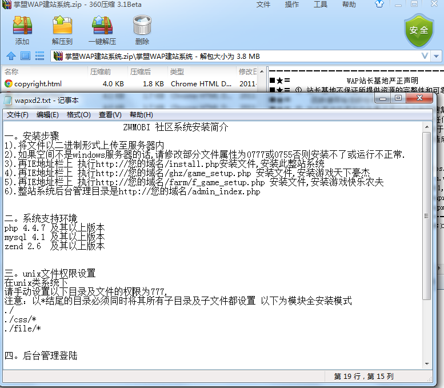
Task: Click the archive icon in the path bar
Action: click(58, 56)
